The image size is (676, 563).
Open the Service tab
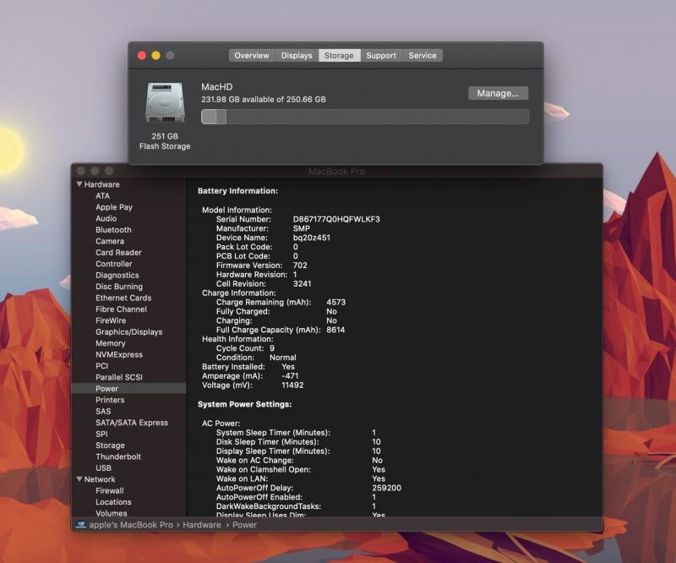click(x=422, y=55)
